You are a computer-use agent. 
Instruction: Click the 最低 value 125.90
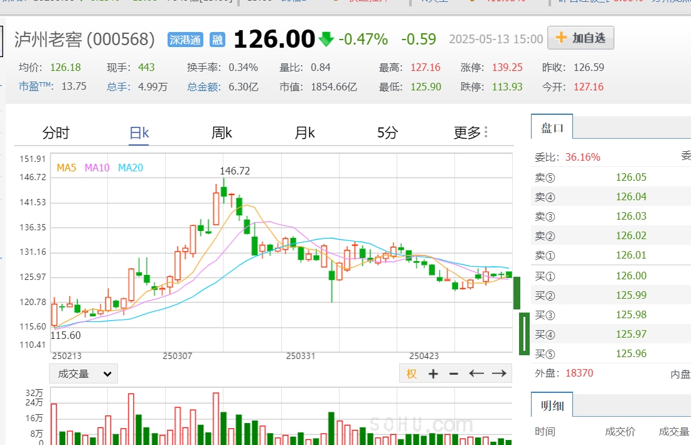pos(426,87)
